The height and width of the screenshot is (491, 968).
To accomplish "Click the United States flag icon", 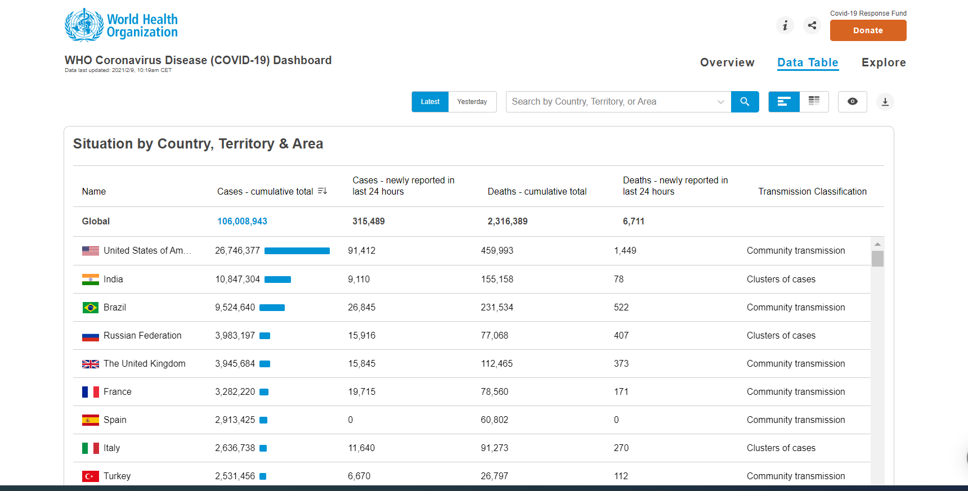I will (x=91, y=251).
